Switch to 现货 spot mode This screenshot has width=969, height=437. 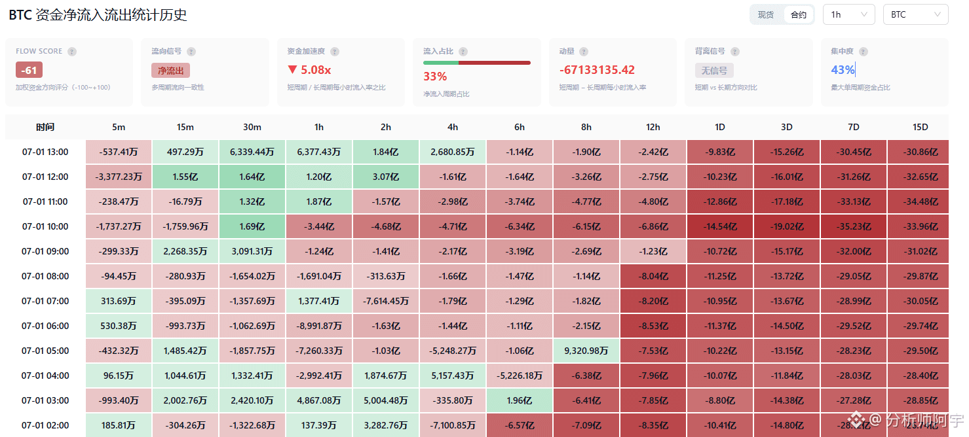point(766,14)
